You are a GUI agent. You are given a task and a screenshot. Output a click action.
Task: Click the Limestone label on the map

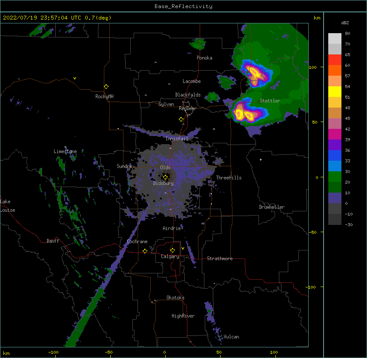point(65,151)
